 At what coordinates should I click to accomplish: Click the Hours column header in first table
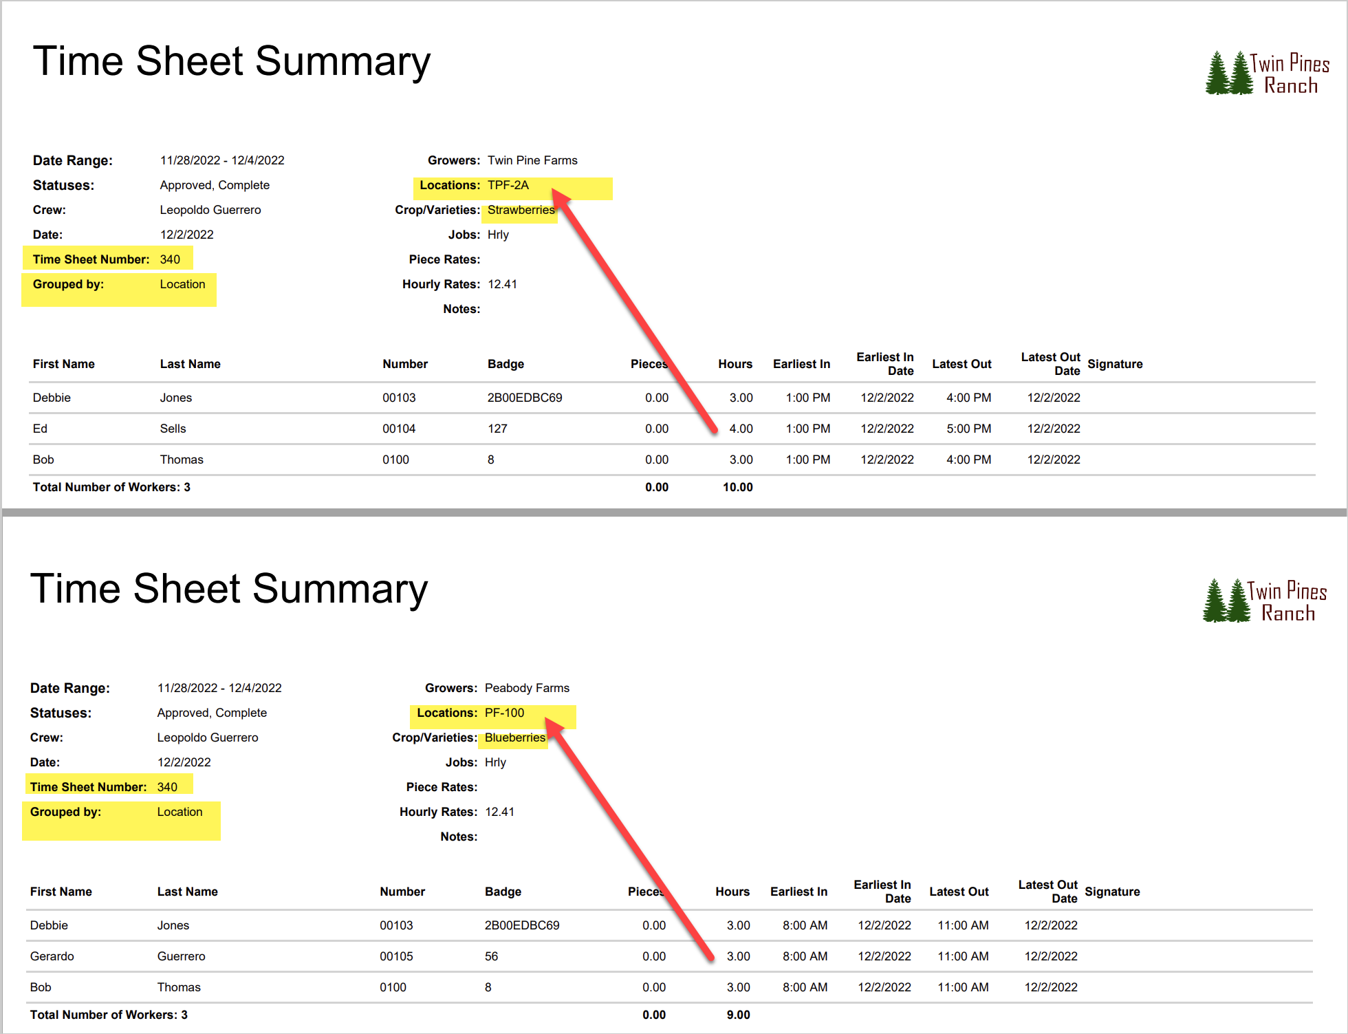(735, 364)
